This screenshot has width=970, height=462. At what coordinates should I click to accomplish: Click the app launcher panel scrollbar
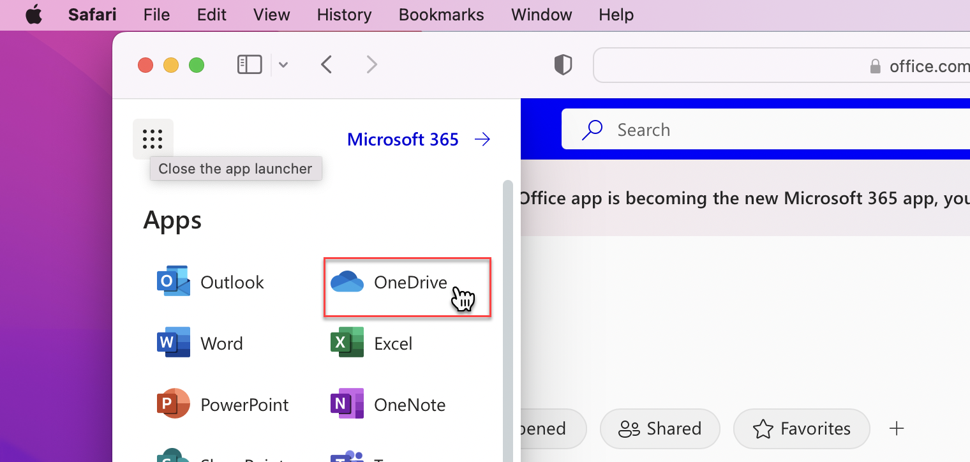coord(508,321)
